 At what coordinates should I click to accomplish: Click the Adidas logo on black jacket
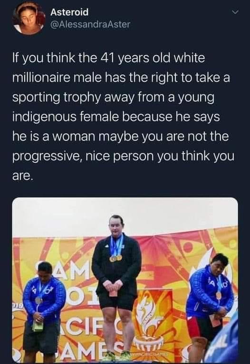[106, 245]
